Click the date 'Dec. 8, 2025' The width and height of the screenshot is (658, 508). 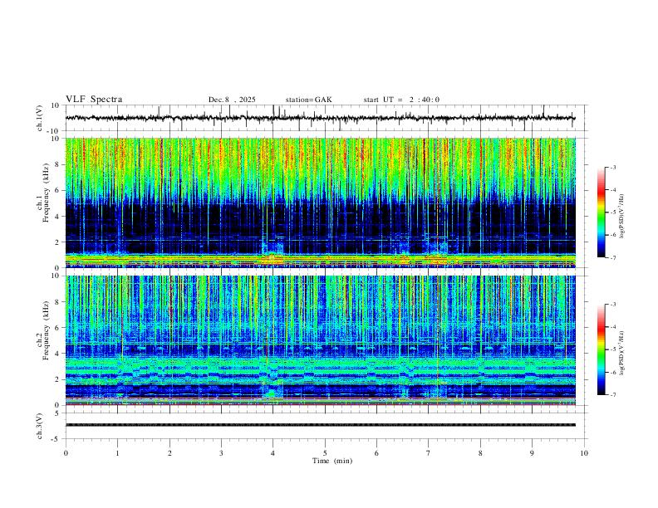(x=232, y=100)
